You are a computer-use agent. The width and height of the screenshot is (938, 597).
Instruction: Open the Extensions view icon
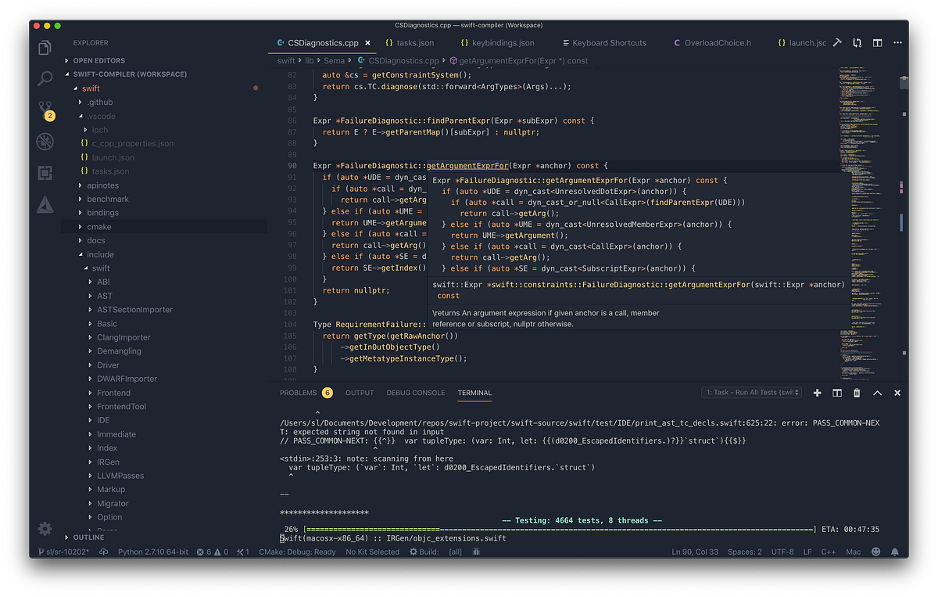[45, 173]
